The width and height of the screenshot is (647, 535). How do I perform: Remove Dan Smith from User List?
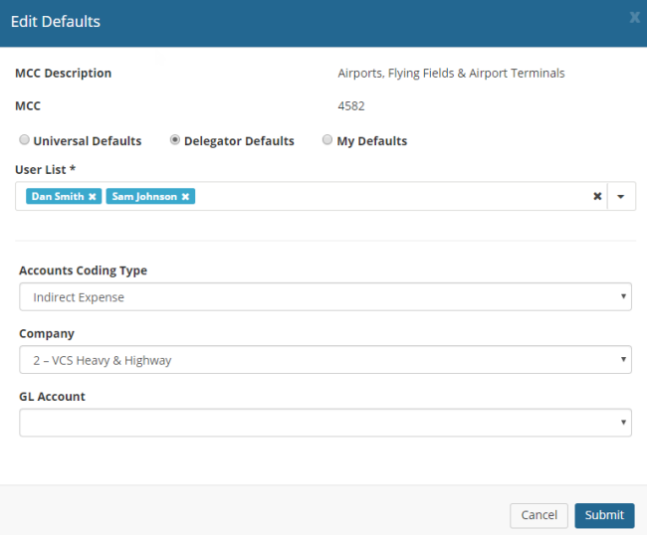coord(93,197)
